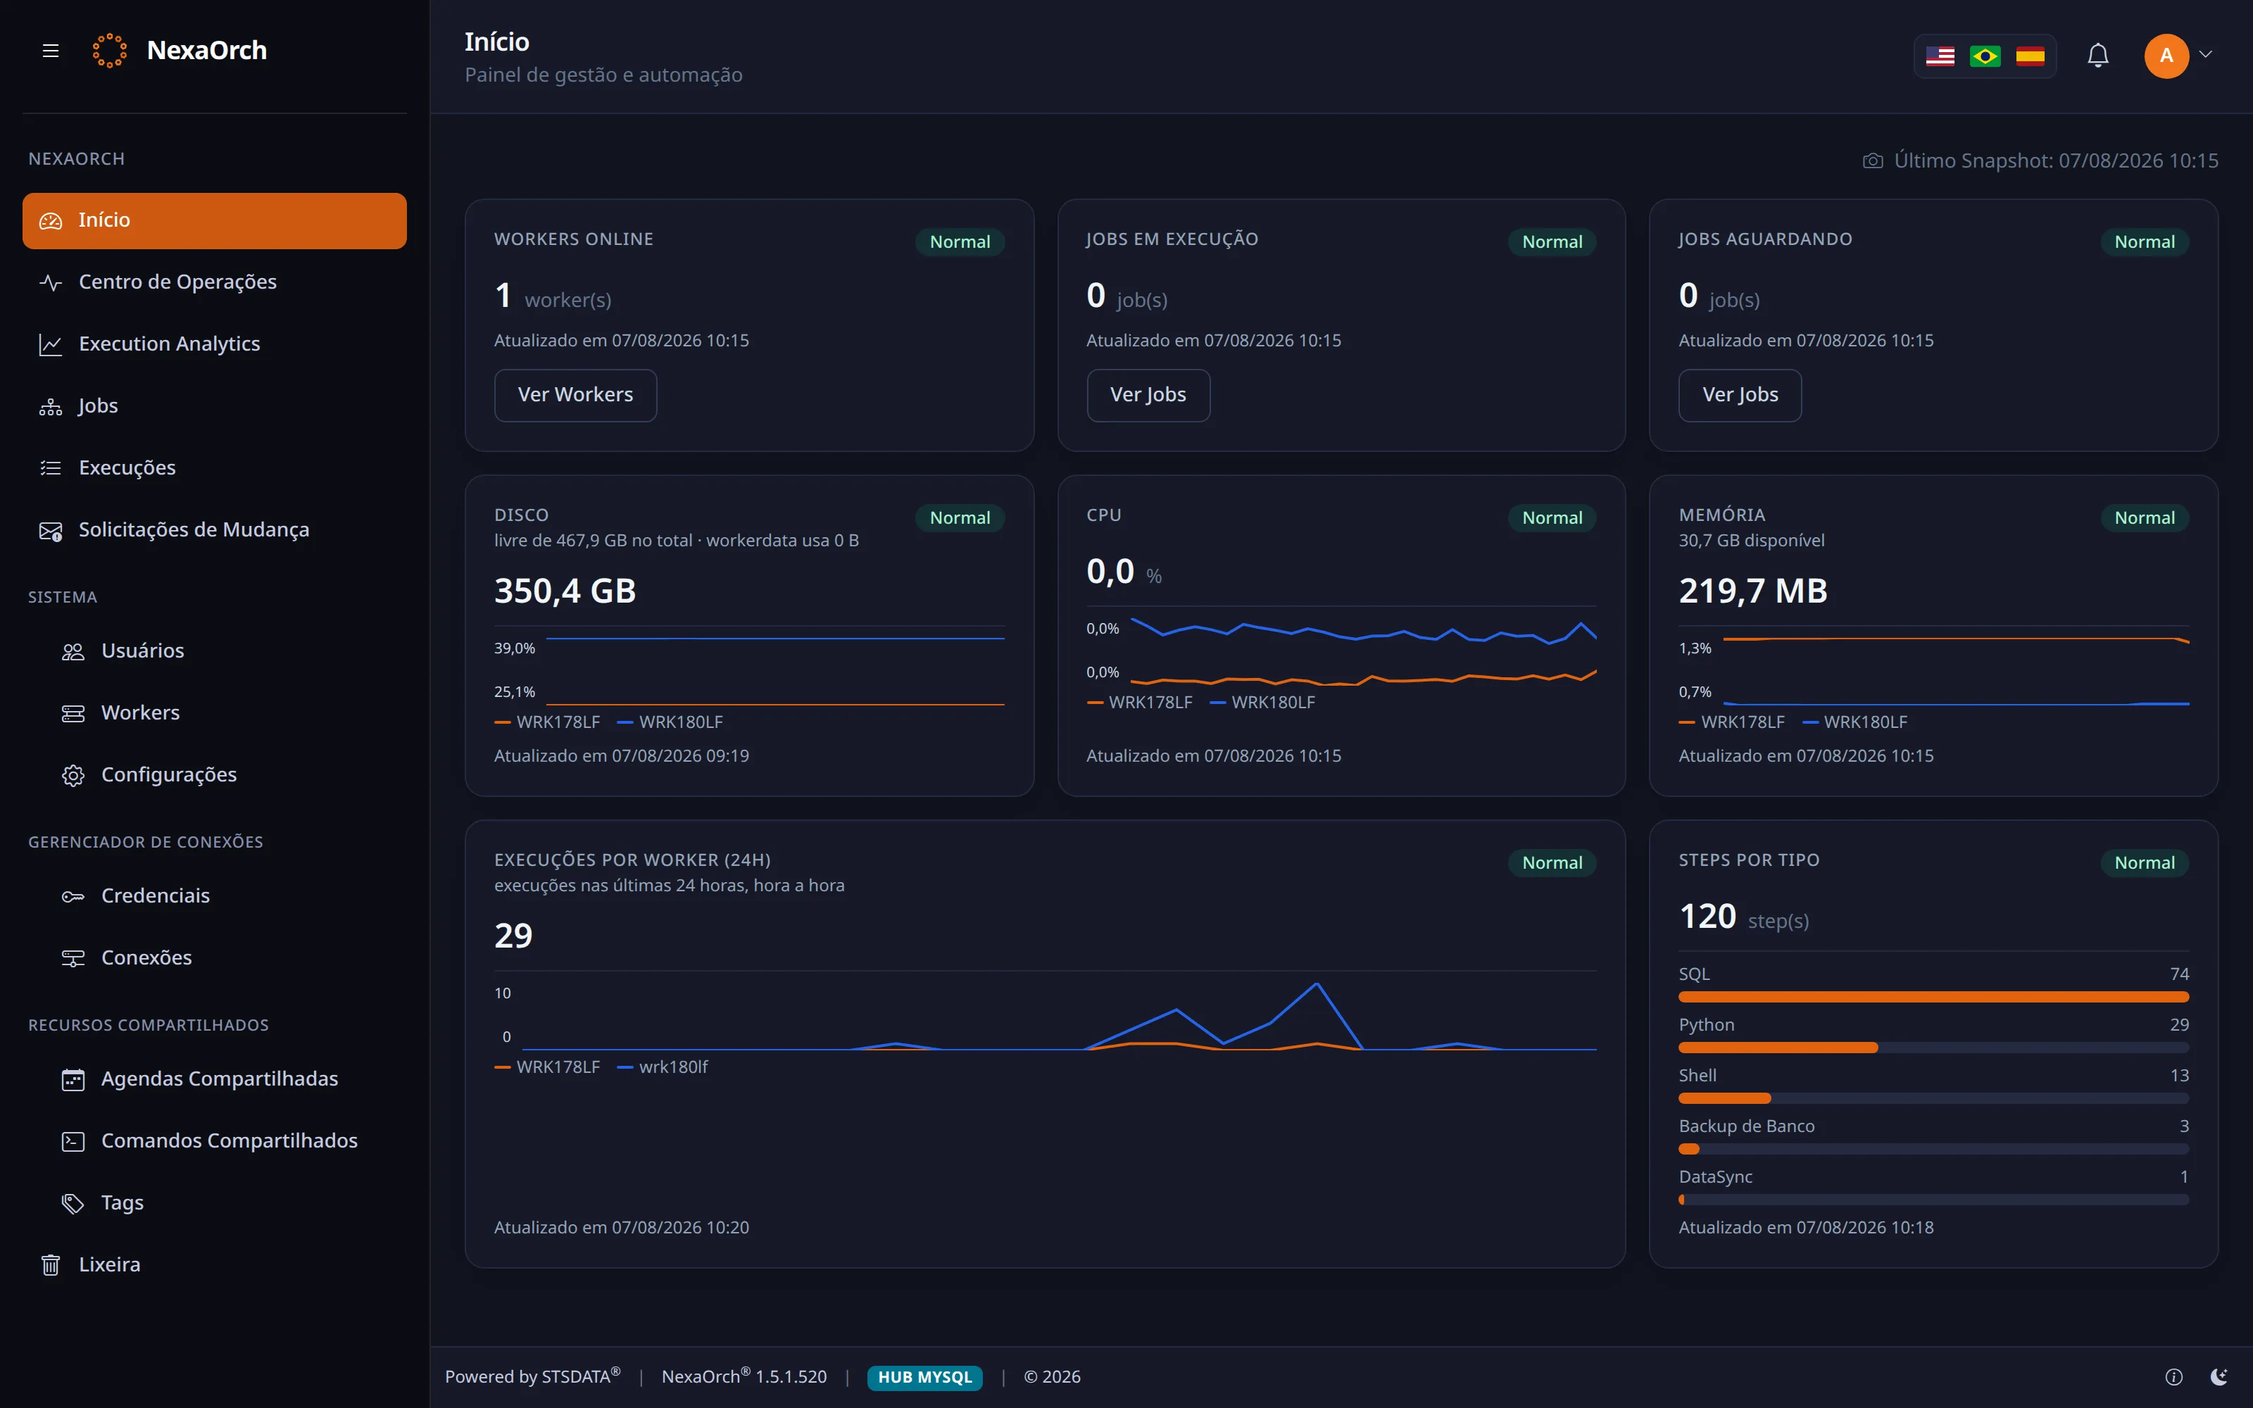Click Ver Jobs in Jobs em Execução card
Viewport: 2253px width, 1408px height.
pos(1148,395)
